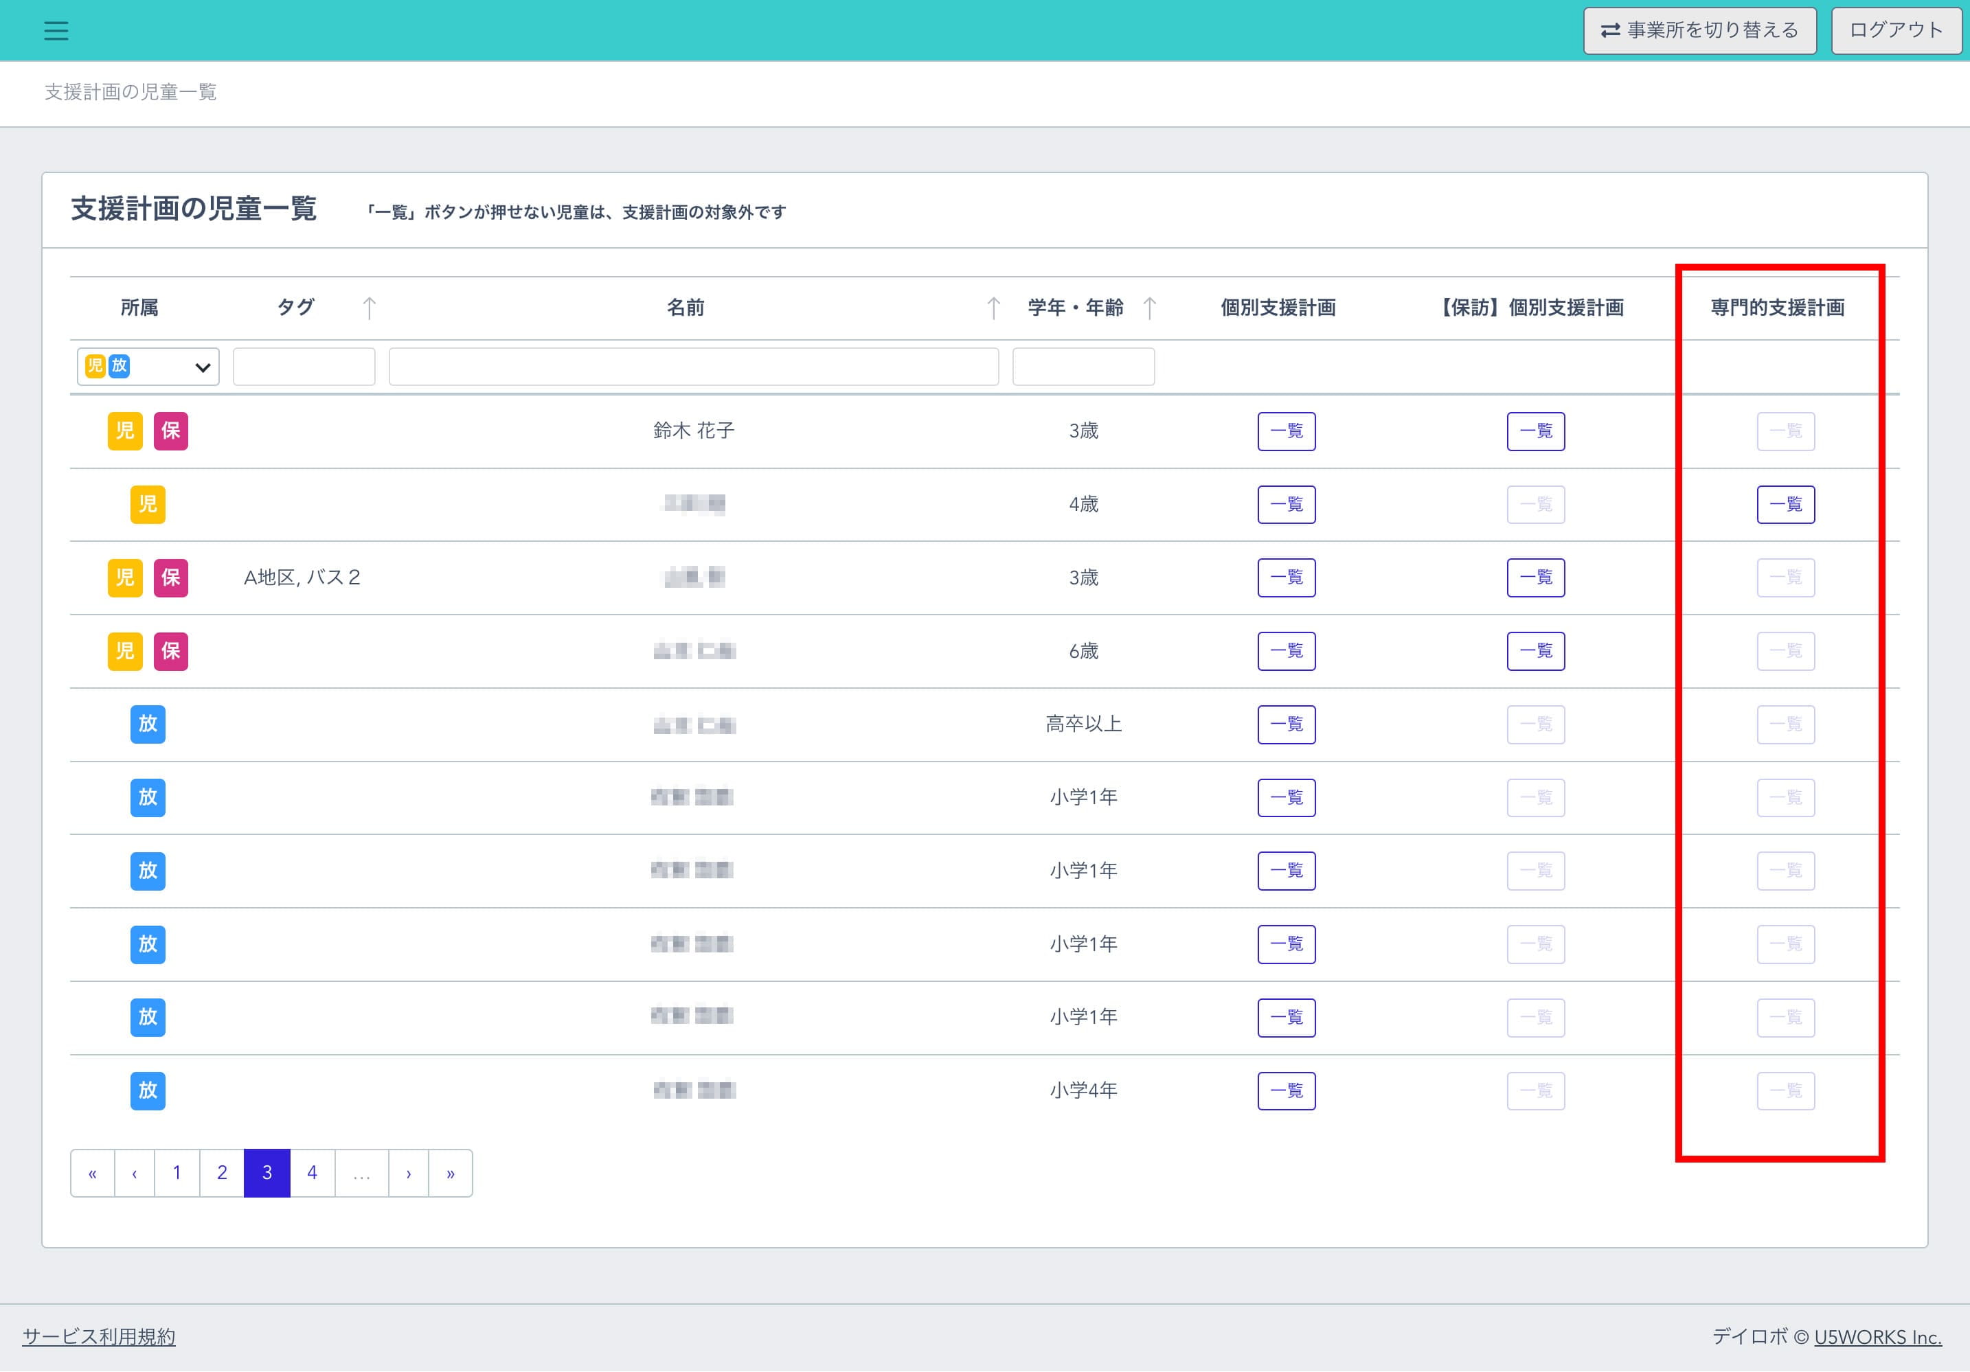Click 放 badge in 高卒以上 row

pos(148,724)
